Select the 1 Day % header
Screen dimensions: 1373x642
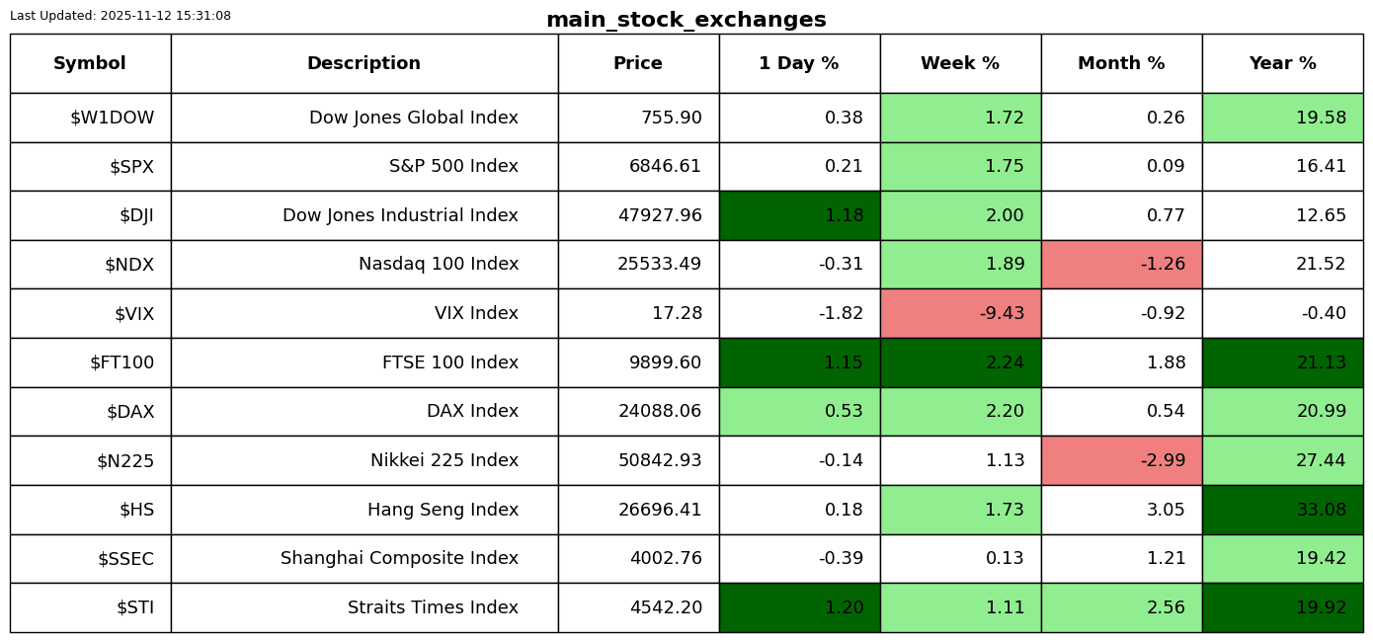[x=799, y=64]
